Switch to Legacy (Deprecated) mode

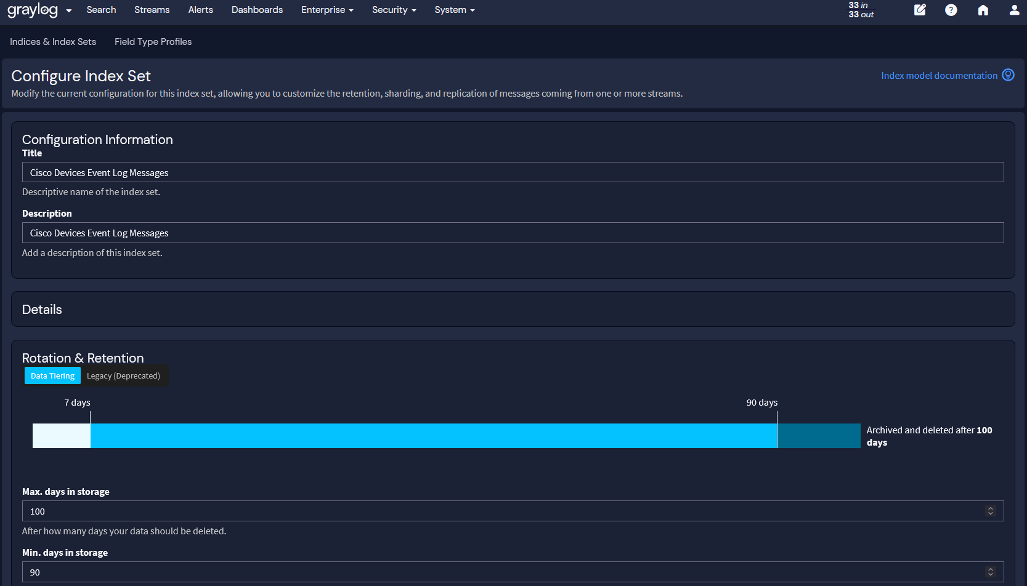pos(123,375)
